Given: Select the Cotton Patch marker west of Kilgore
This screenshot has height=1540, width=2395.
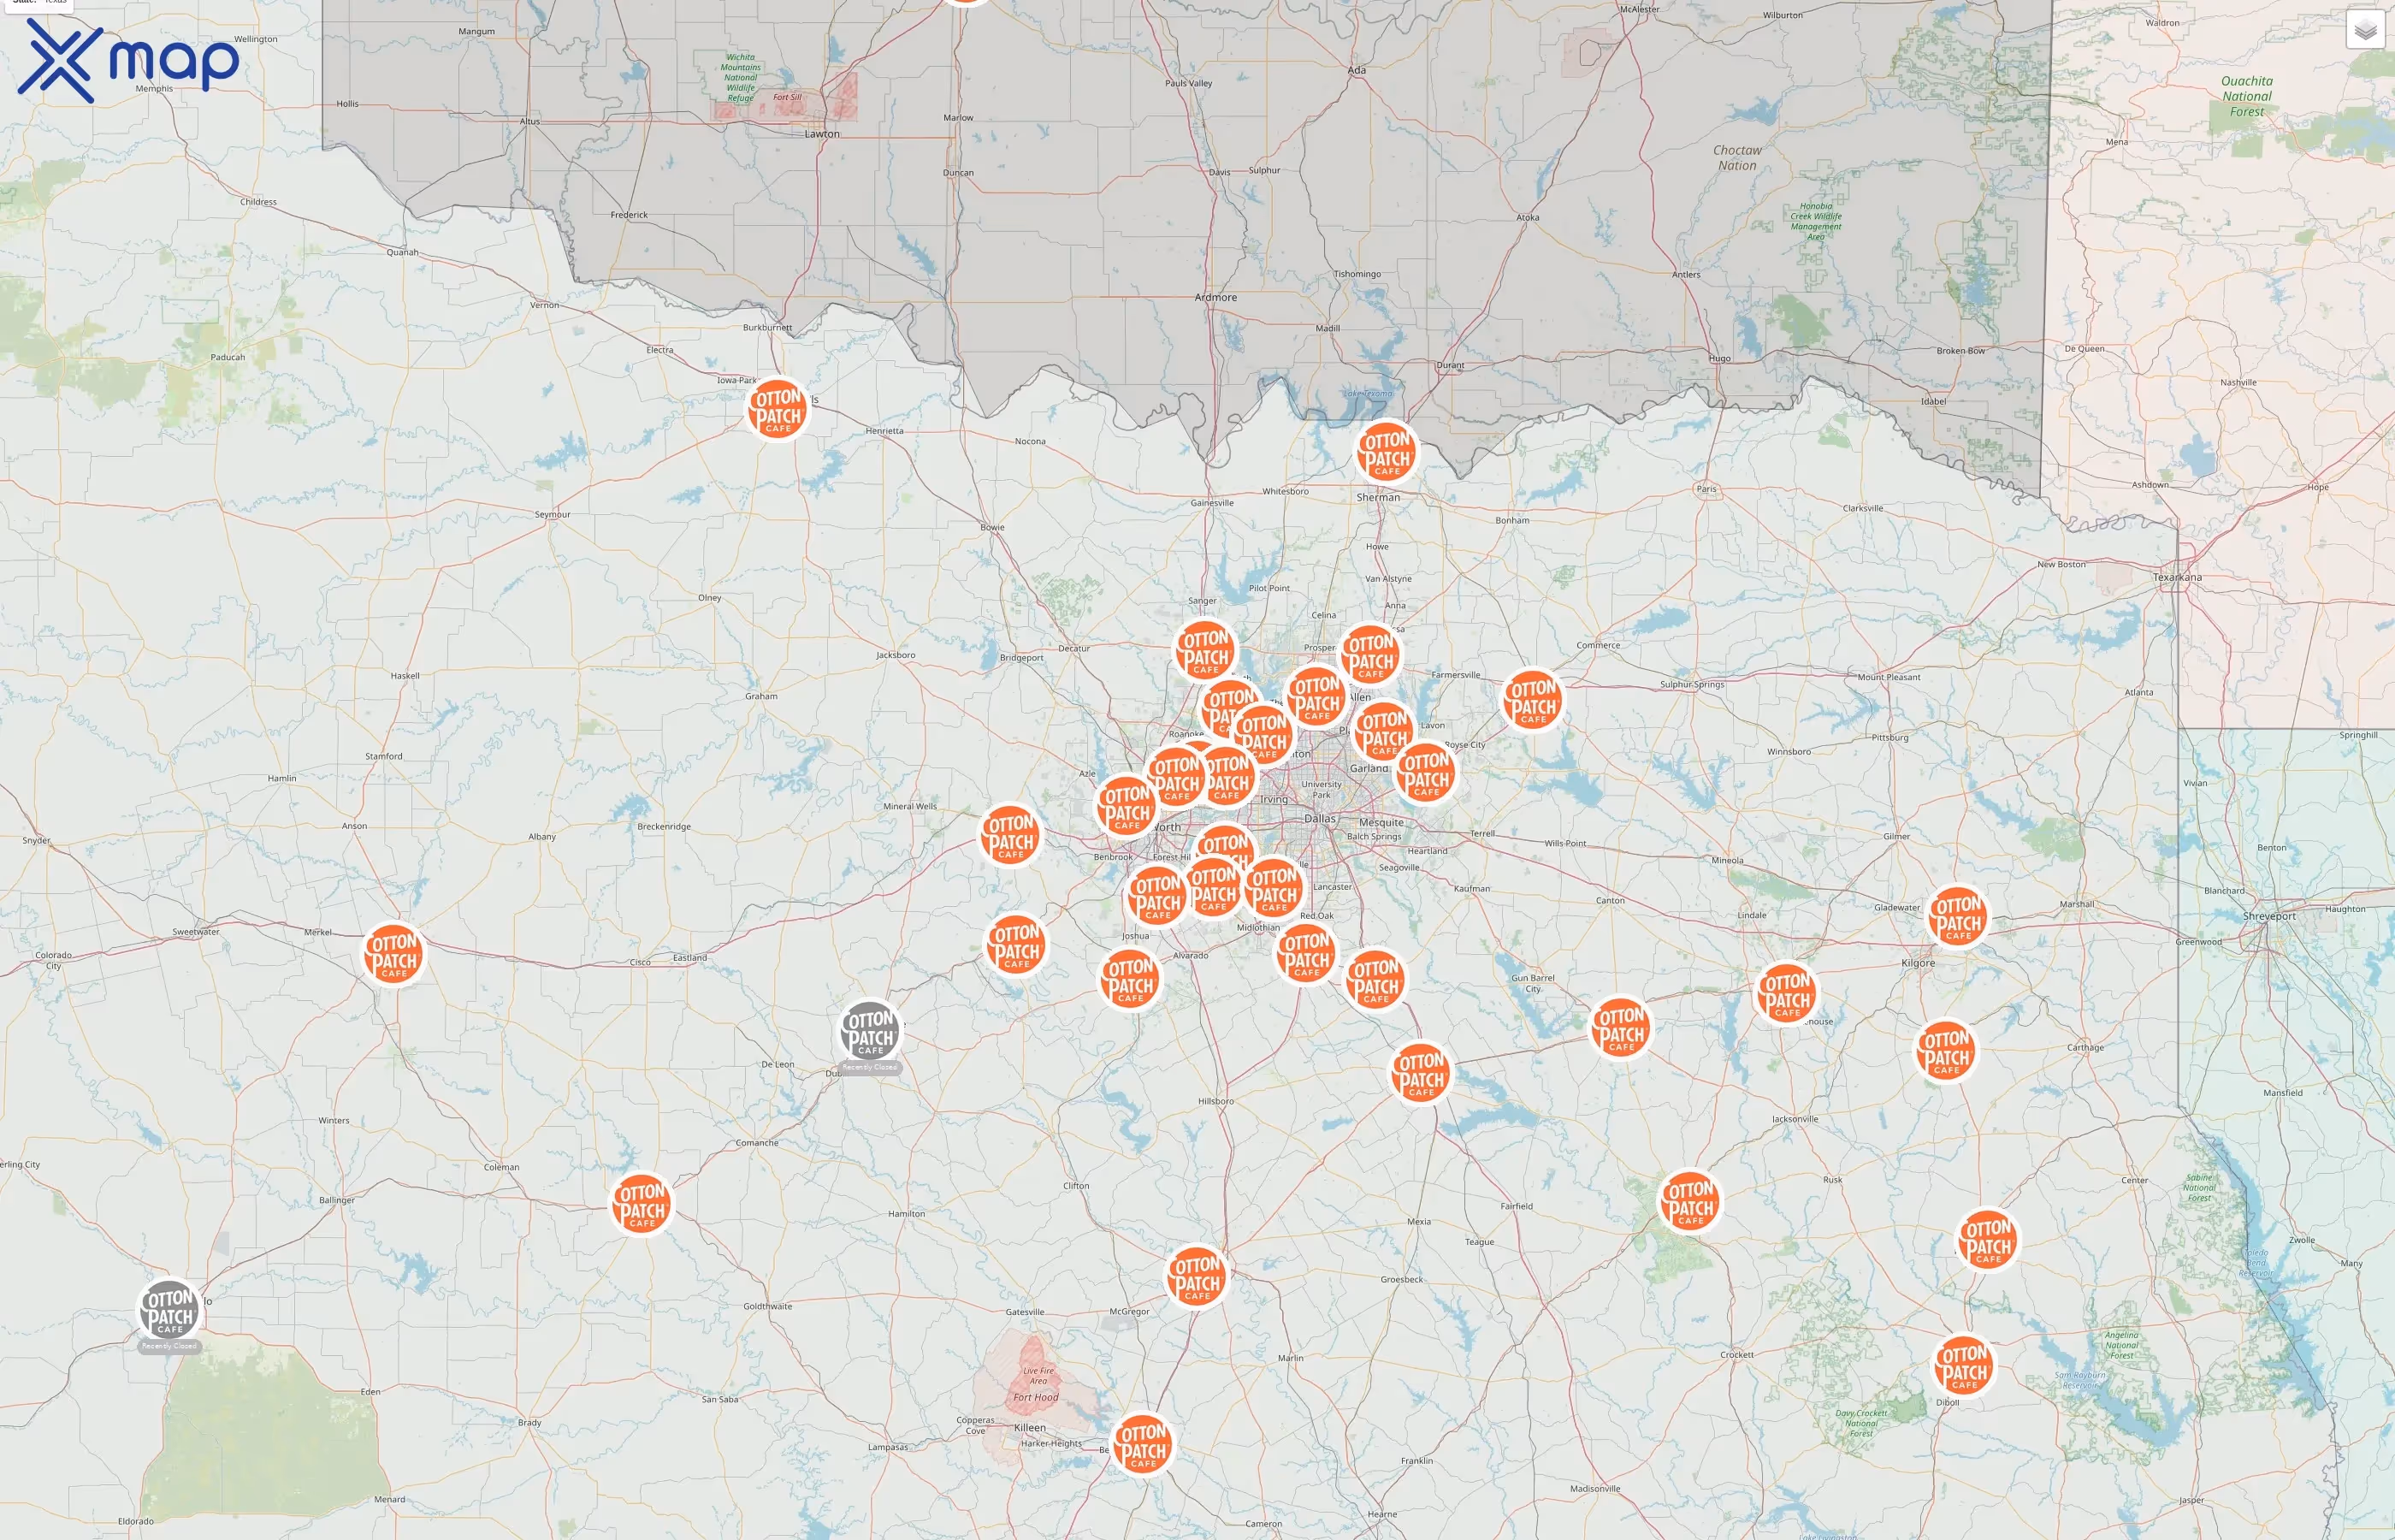Looking at the screenshot, I should point(1787,993).
